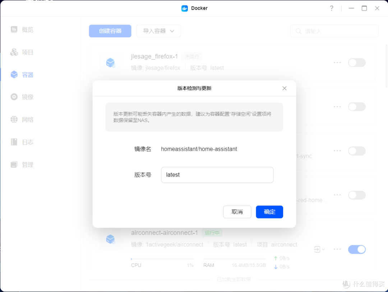The image size is (388, 292).
Task: Open more options for jlesage_firefox-1
Action: [x=337, y=62]
